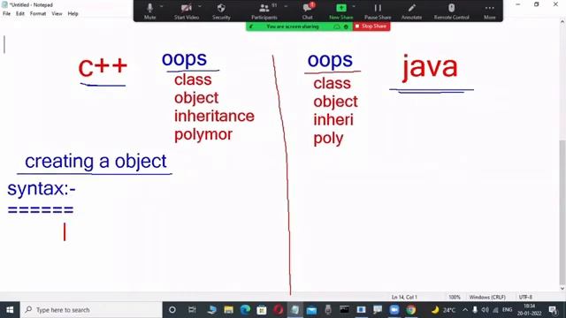The image size is (566, 318).
Task: Show hidden system tray icons
Action: [x=465, y=310]
